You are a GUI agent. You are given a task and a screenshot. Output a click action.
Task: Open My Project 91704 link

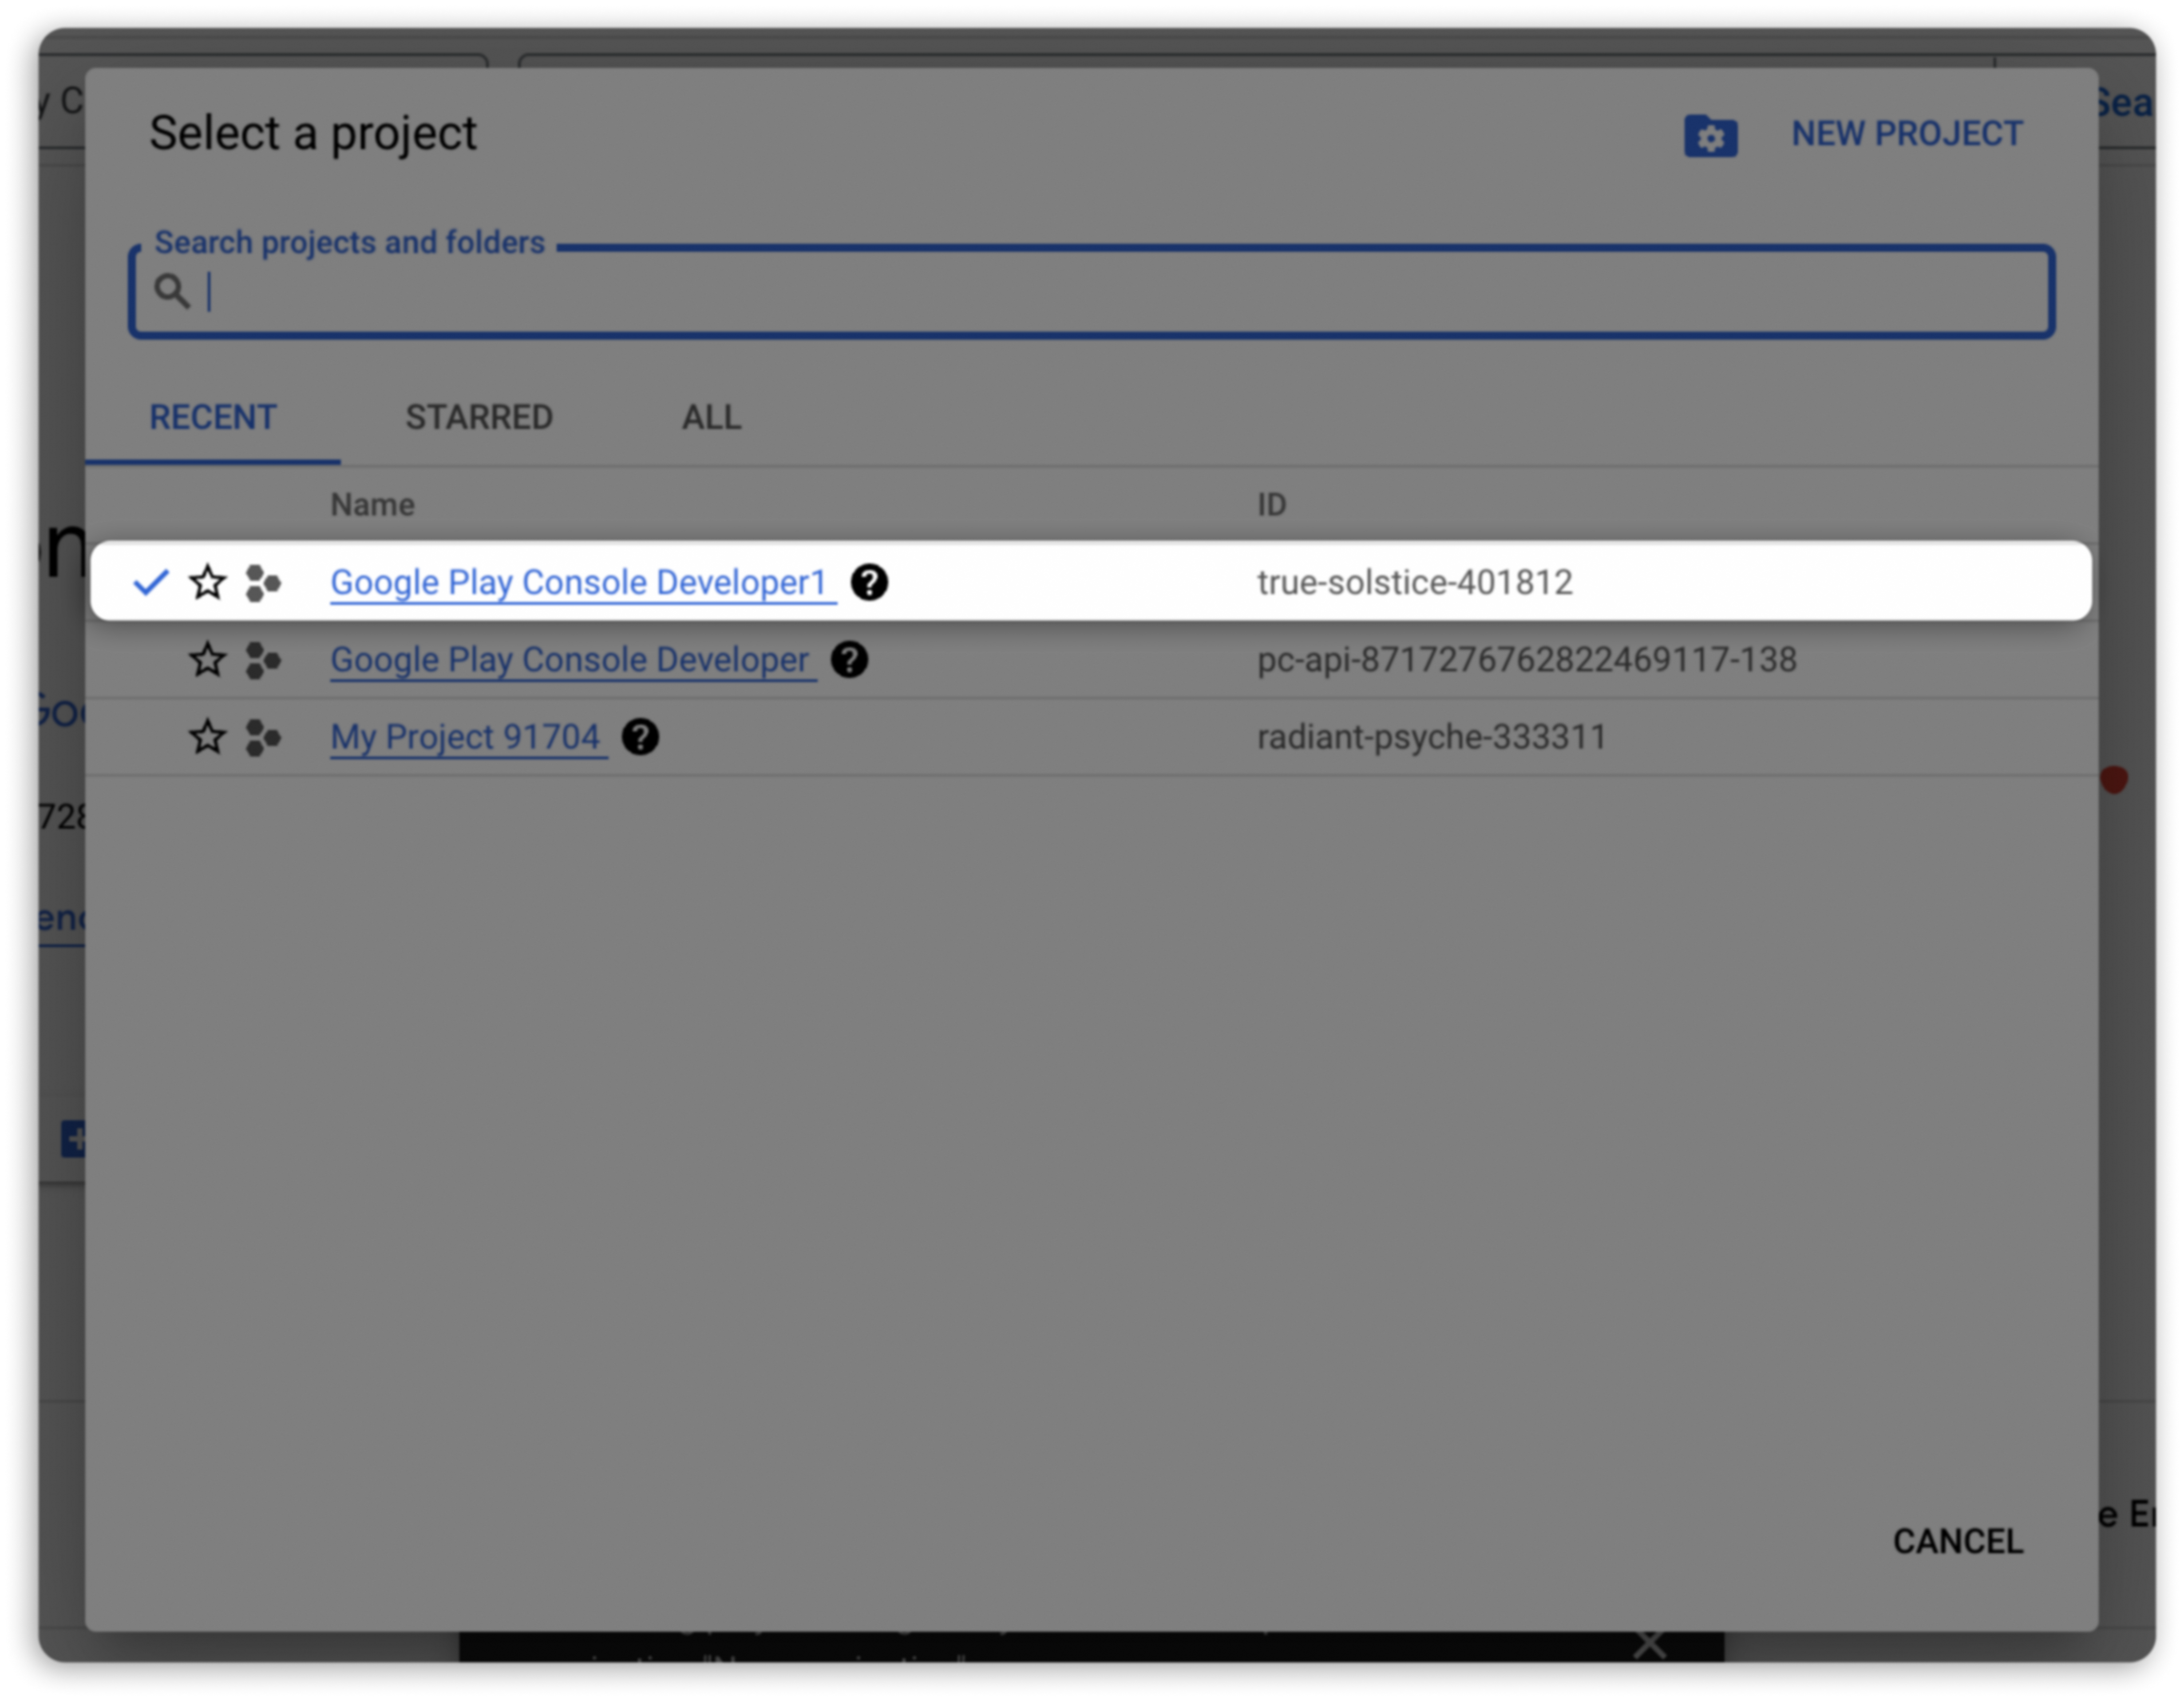click(465, 738)
